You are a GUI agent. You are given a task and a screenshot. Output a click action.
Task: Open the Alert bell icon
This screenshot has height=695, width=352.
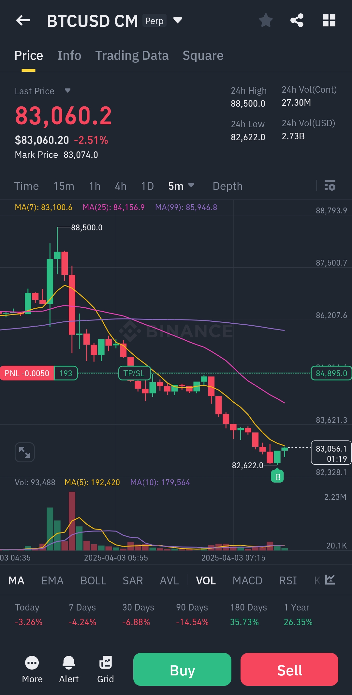coord(69,670)
